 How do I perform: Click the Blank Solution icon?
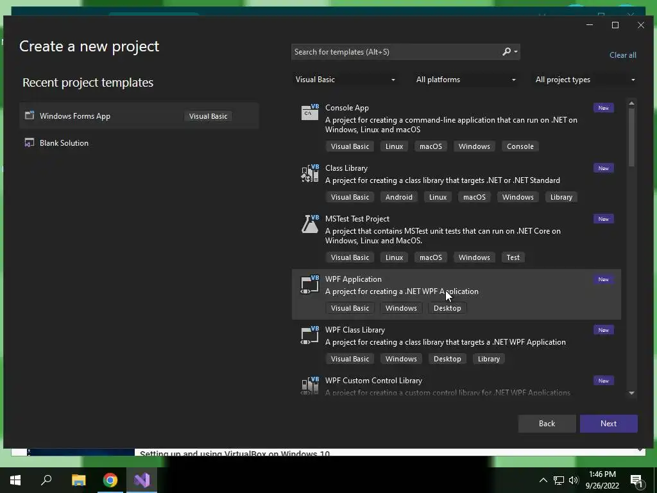click(x=30, y=143)
